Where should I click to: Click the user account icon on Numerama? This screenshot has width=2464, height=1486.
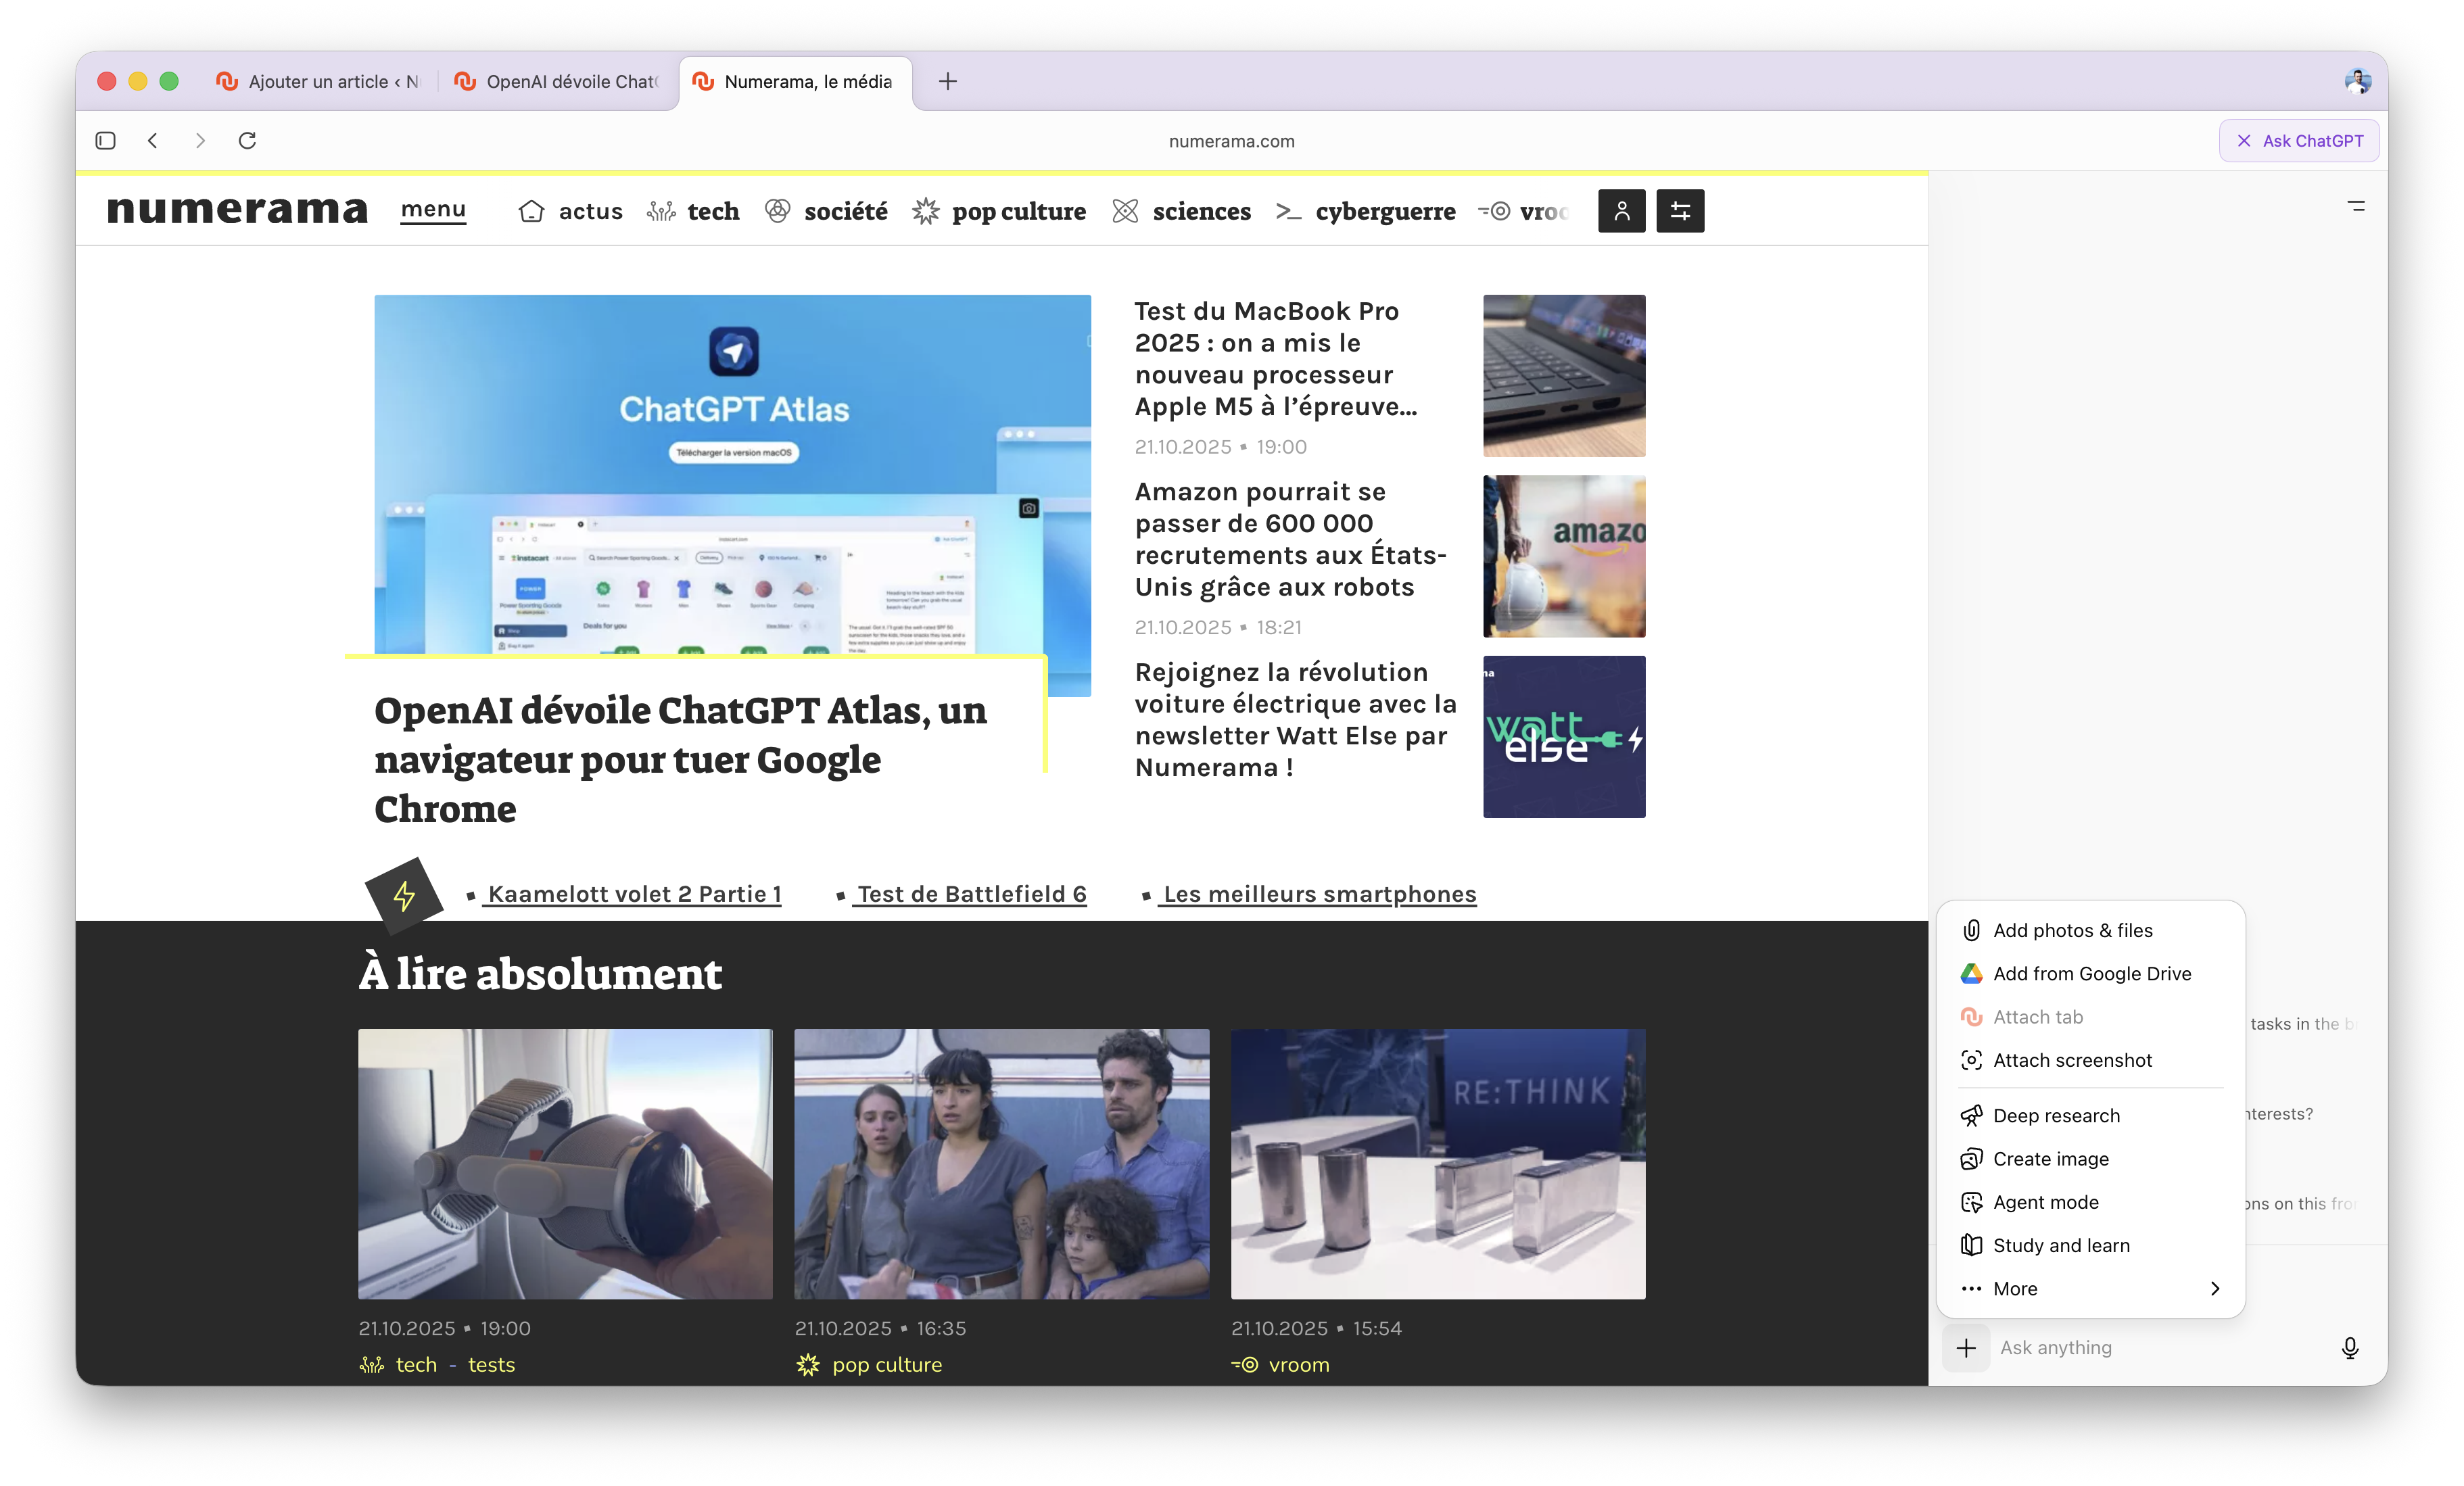click(1621, 211)
